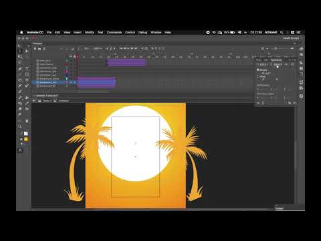The image size is (321, 241).
Task: Click the Transform panel's remove transform icon
Action: (294, 103)
